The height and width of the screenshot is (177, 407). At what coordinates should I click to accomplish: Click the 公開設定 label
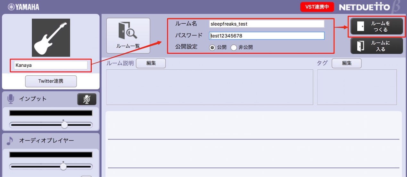click(186, 47)
